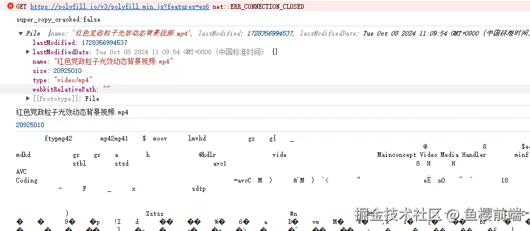
Task: Click the name property row with mp4 filename
Action: click(x=103, y=62)
